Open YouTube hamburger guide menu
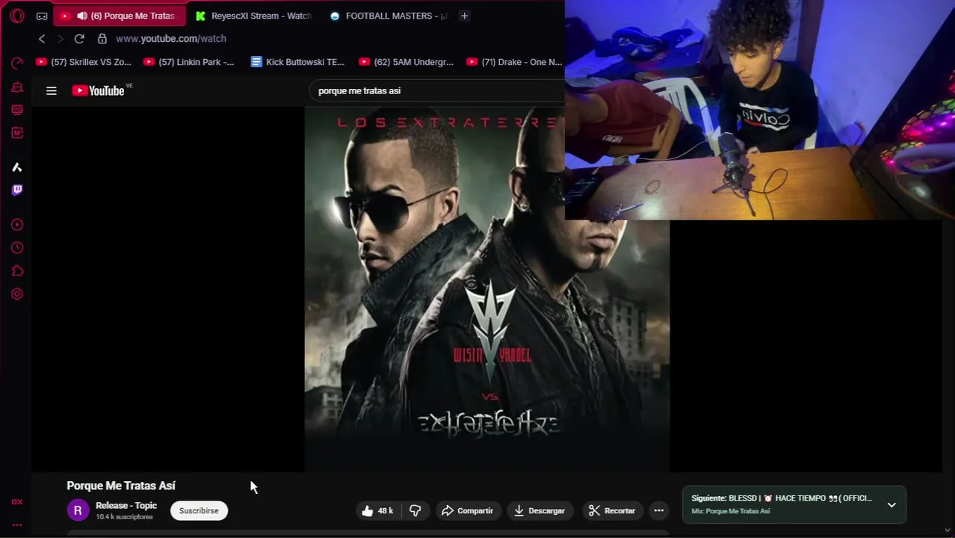 pos(52,90)
